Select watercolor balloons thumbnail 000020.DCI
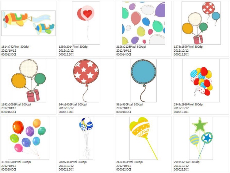The height and width of the screenshot is (173, 230). [x=29, y=138]
